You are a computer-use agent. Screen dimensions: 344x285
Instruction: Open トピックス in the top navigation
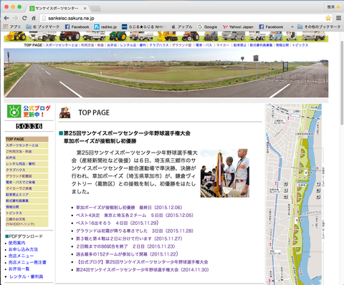pos(300,45)
